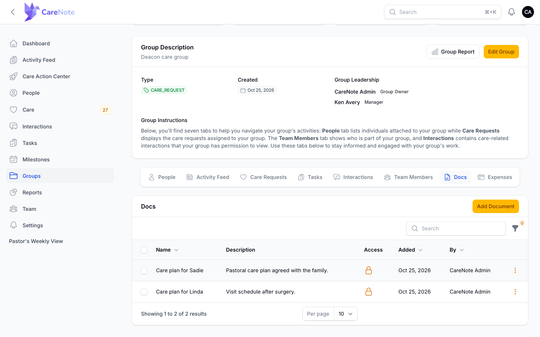Image resolution: width=540 pixels, height=337 pixels.
Task: Click lock icon for Care plan for Linda
Action: 369,292
